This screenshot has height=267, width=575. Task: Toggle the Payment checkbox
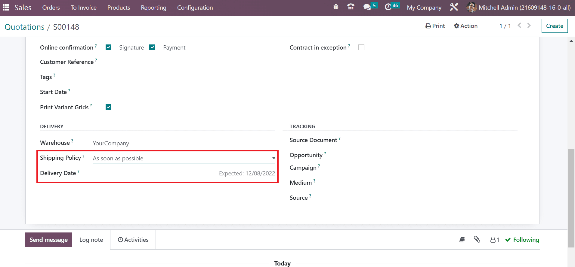[152, 47]
